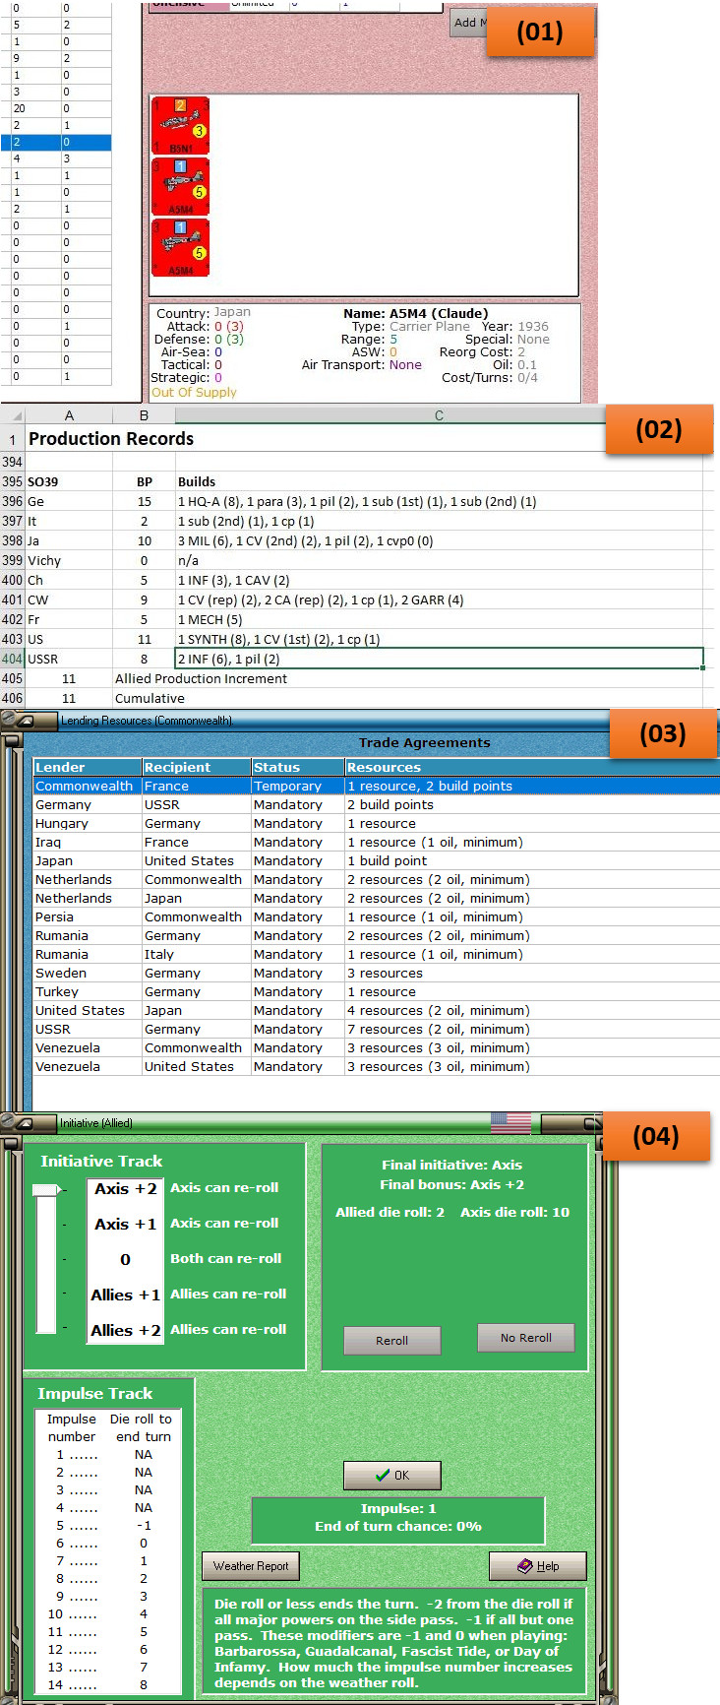Select the B5N1 carrier plane counter

tap(180, 125)
